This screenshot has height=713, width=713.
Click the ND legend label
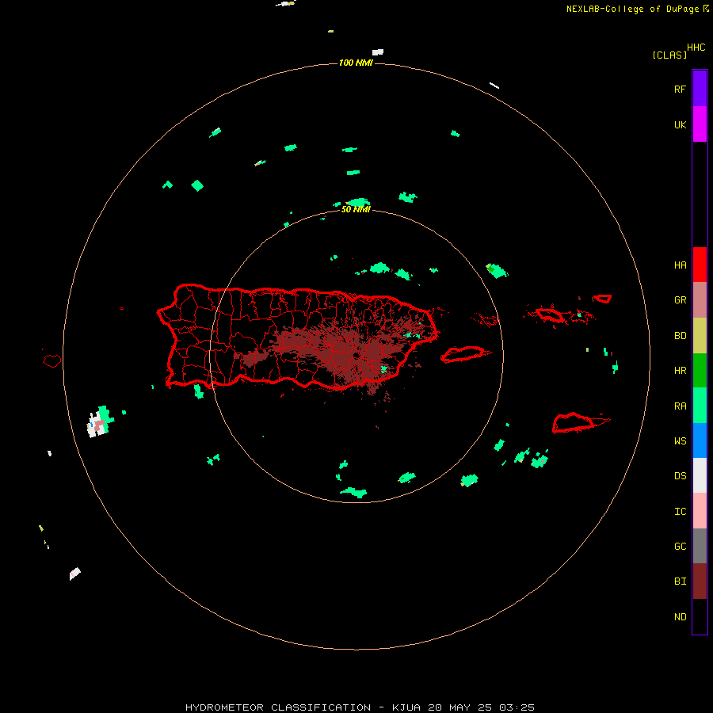(x=680, y=617)
